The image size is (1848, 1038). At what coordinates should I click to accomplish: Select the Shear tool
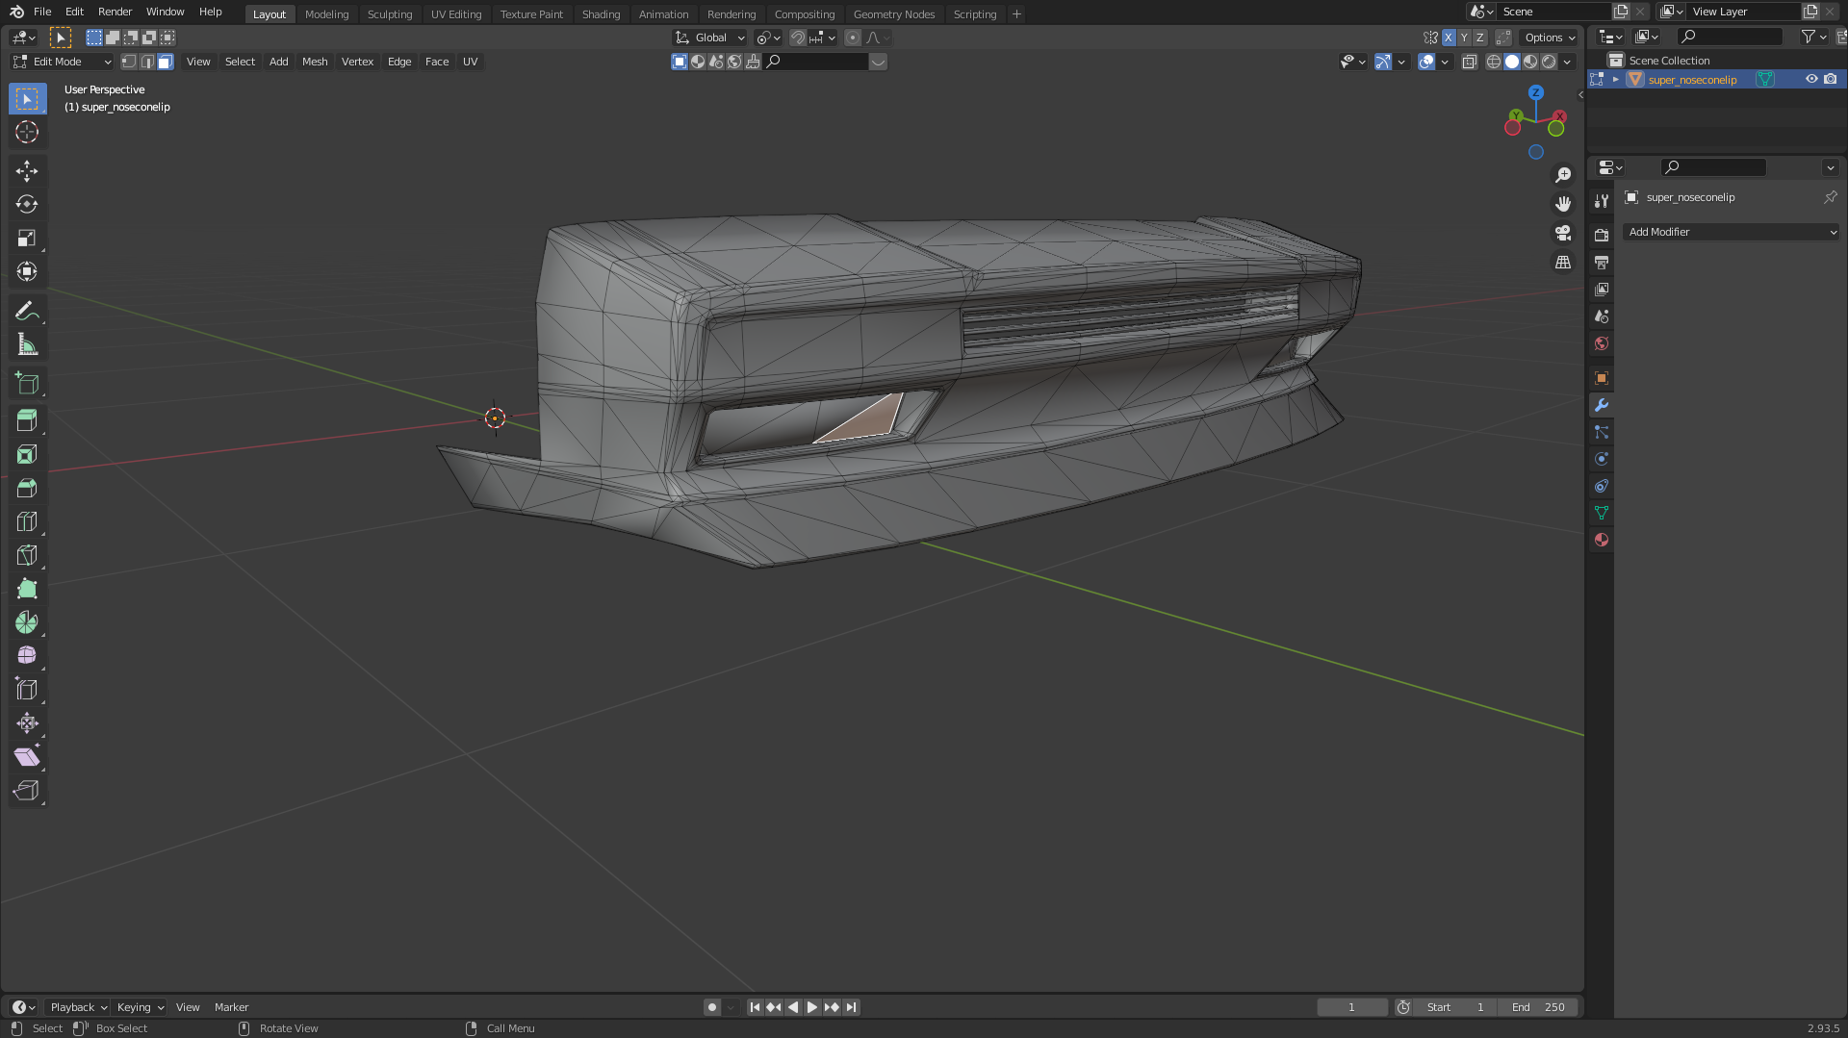click(x=27, y=757)
